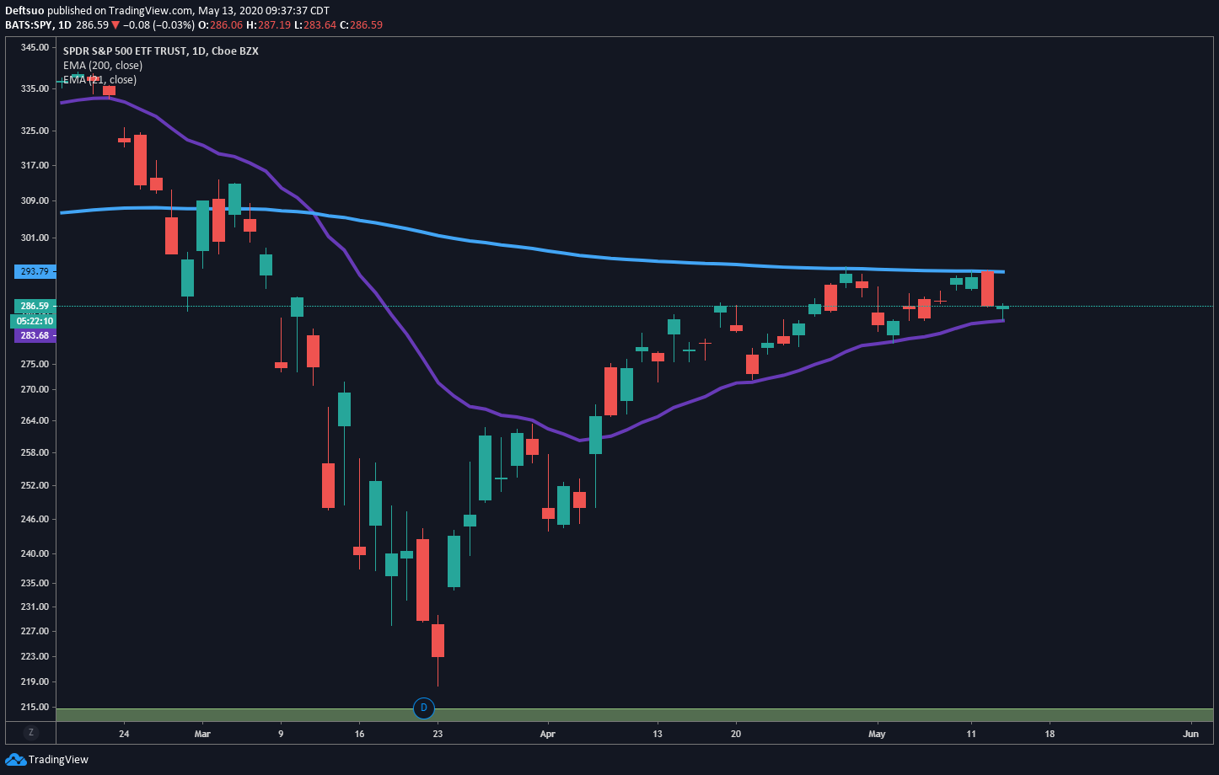Click the 275.00 price axis label
The width and height of the screenshot is (1219, 775).
pos(35,364)
